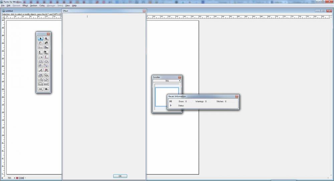334x181 pixels.
Task: Click the circle icon in bottom status bar
Action: 20,178
